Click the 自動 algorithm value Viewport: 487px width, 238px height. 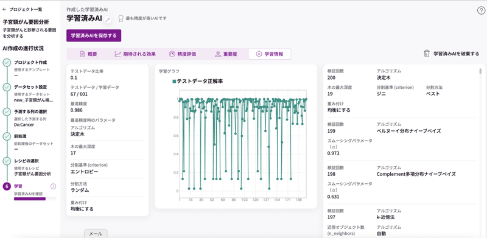[x=381, y=233]
